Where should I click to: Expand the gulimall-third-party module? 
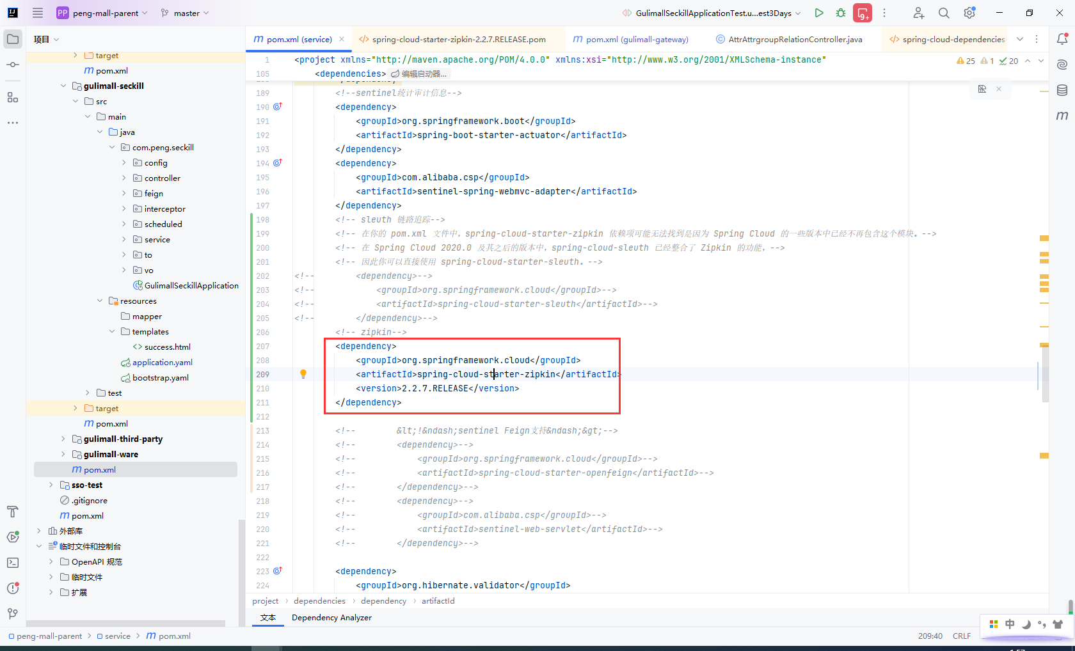pyautogui.click(x=63, y=439)
